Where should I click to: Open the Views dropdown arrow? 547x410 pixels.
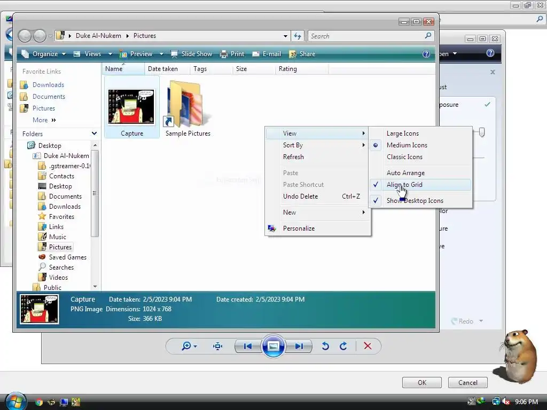110,54
